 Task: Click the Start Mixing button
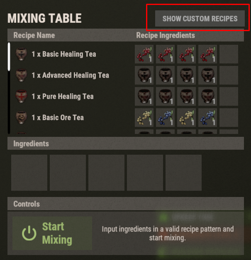point(52,233)
